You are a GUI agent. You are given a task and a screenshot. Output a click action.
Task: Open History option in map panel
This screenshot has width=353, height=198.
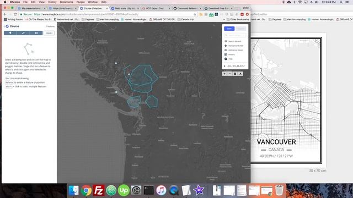tap(229, 54)
